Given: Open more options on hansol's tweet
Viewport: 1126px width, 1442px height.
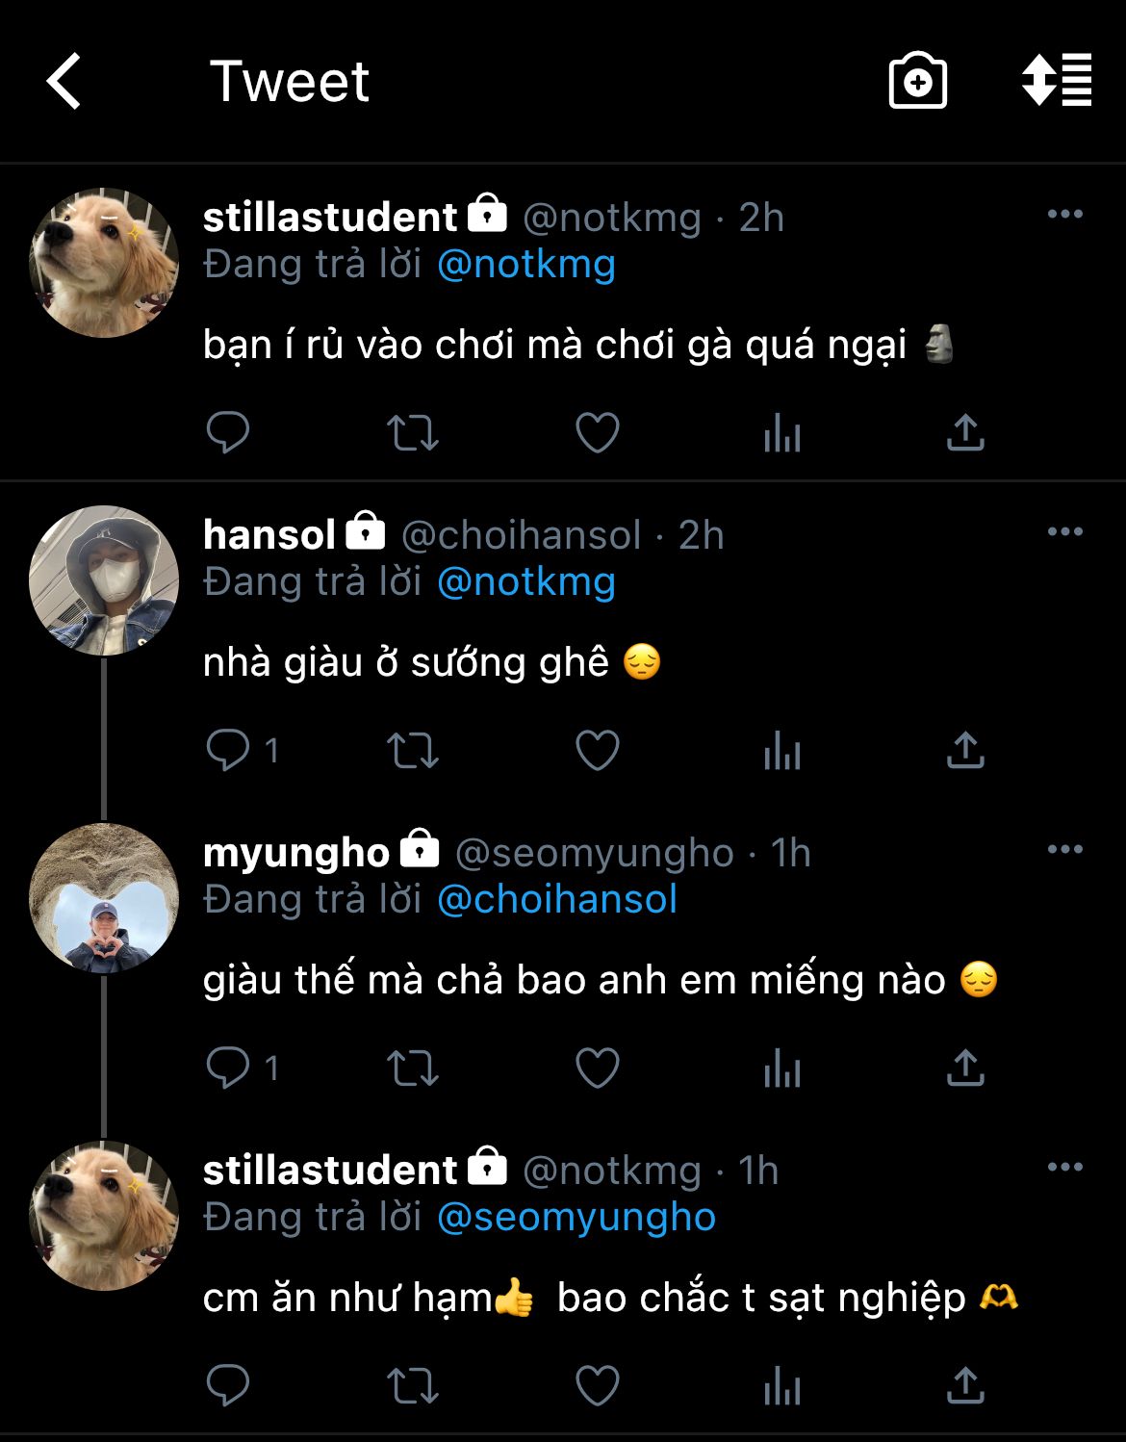Looking at the screenshot, I should pos(1064,532).
